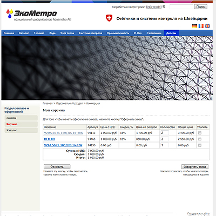216x216 pixels.
Task: Switch to German language flag
Action: (194, 26)
